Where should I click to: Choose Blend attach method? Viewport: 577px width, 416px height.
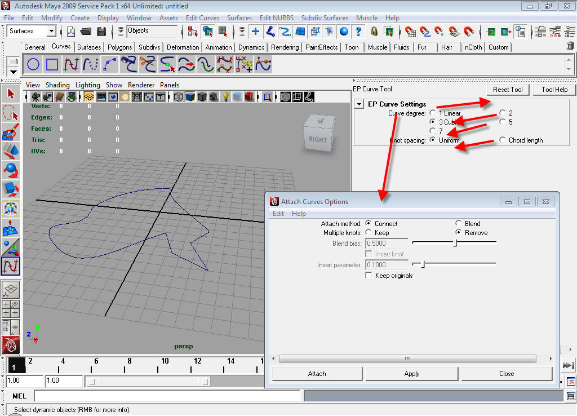click(458, 223)
